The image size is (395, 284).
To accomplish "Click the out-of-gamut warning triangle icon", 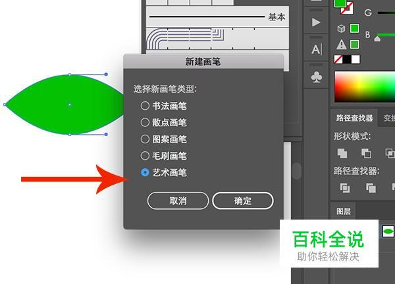I will pyautogui.click(x=341, y=45).
